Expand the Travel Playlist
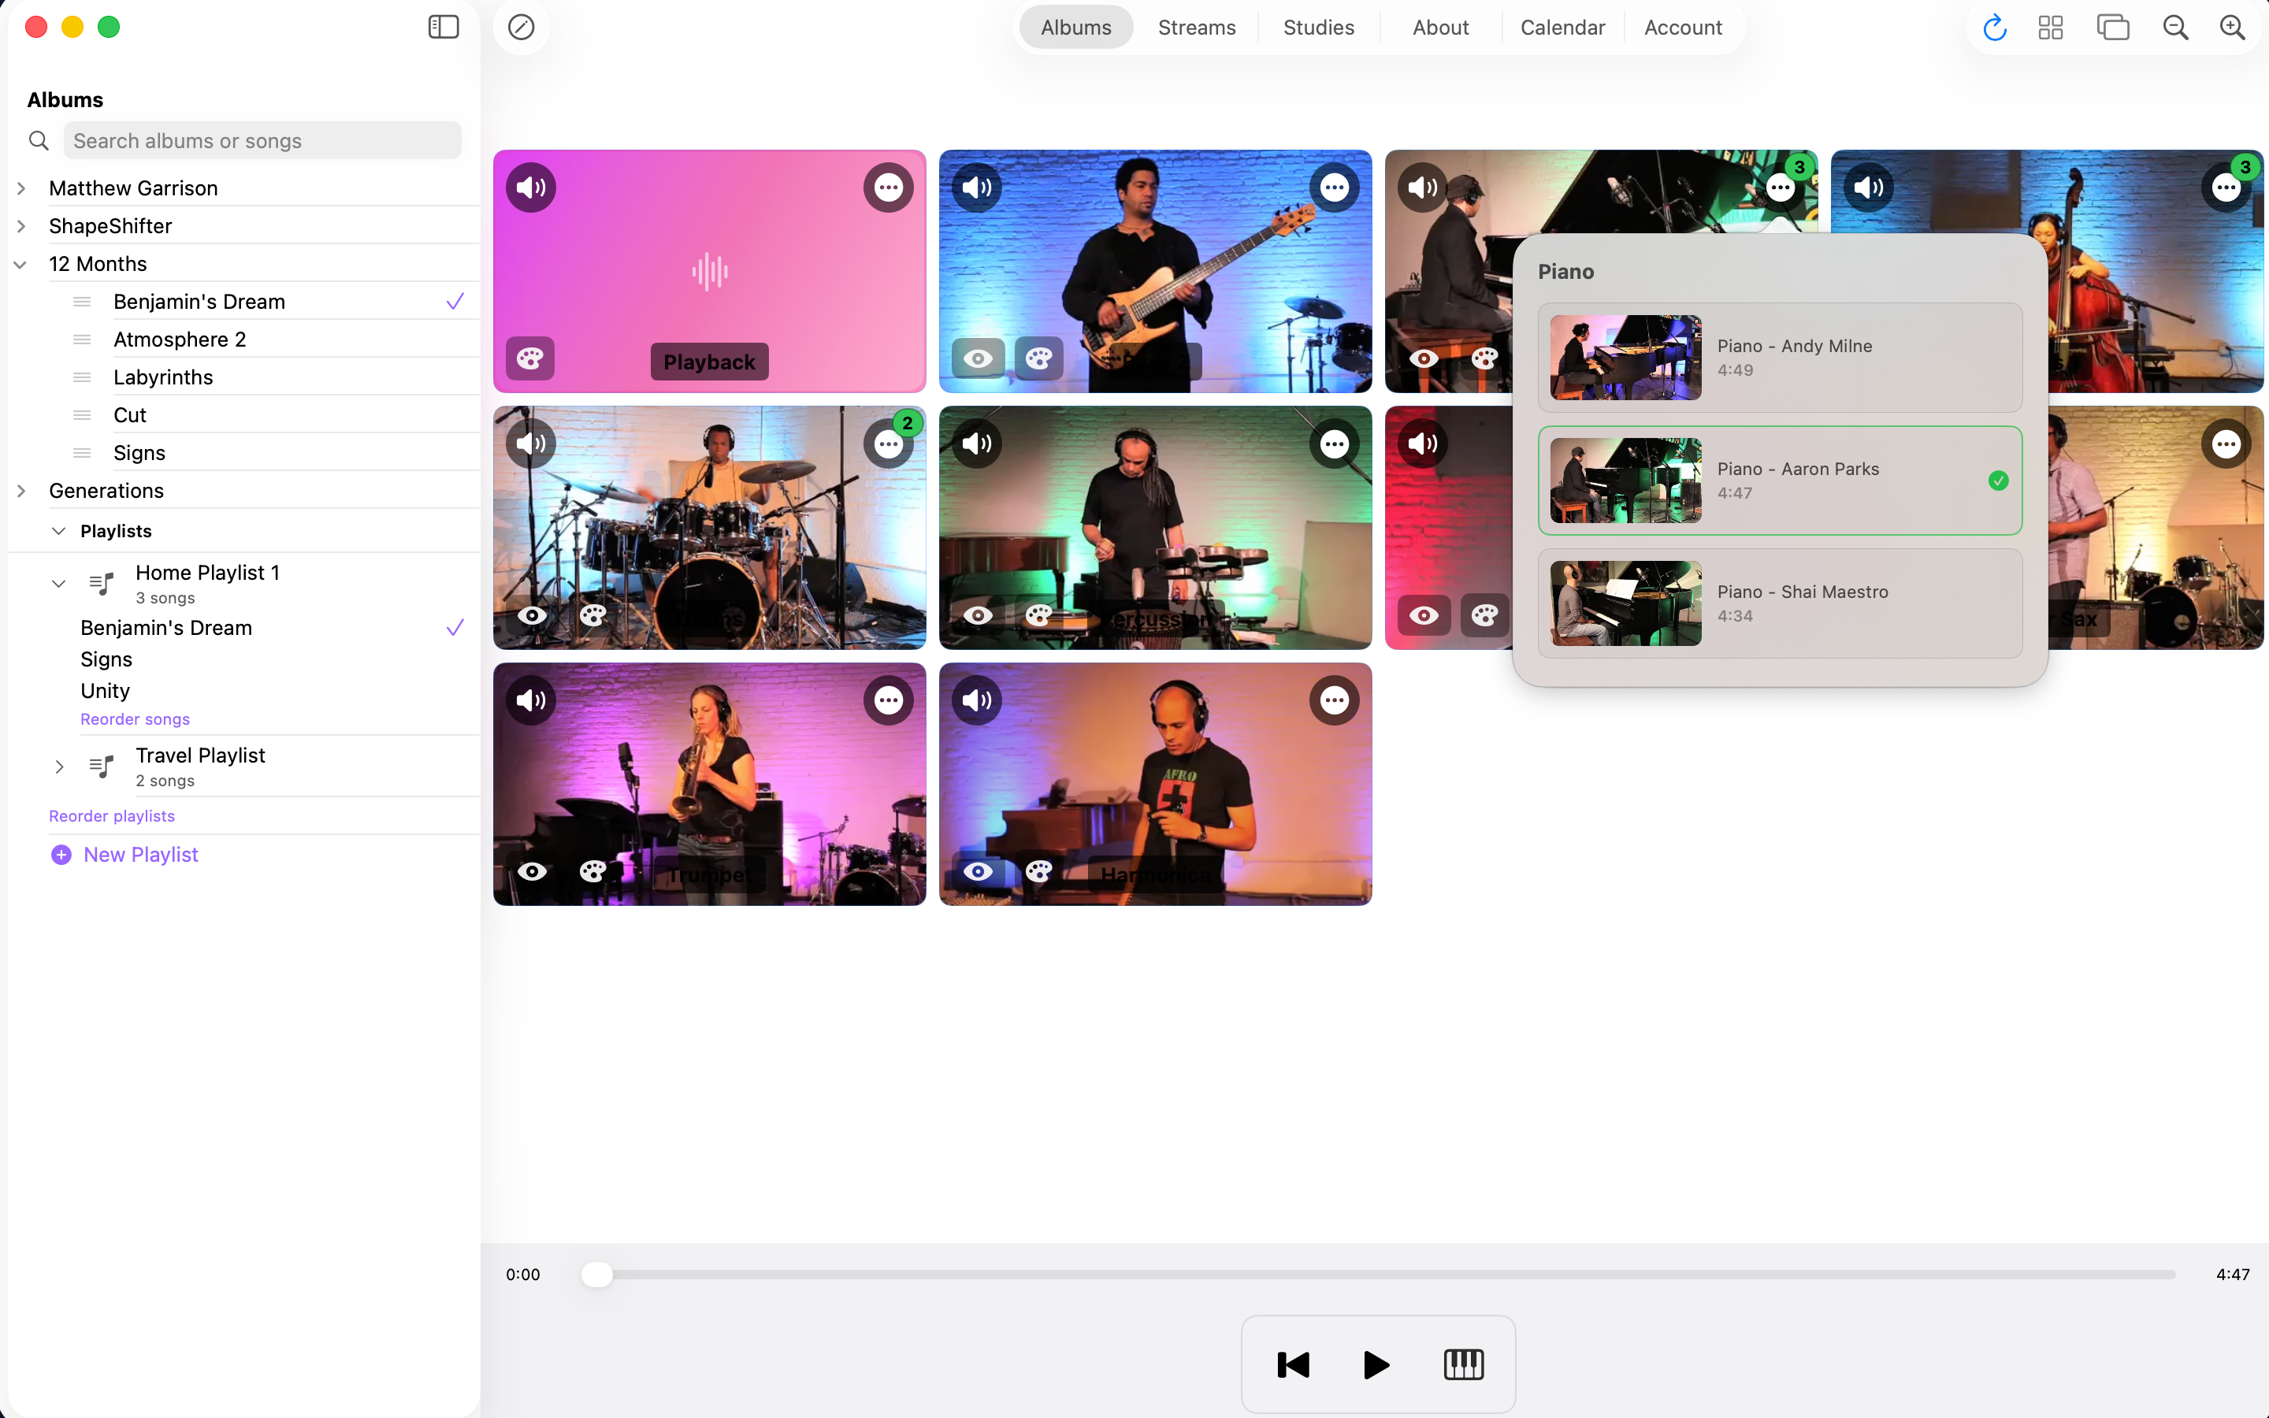The height and width of the screenshot is (1418, 2269). click(x=58, y=767)
